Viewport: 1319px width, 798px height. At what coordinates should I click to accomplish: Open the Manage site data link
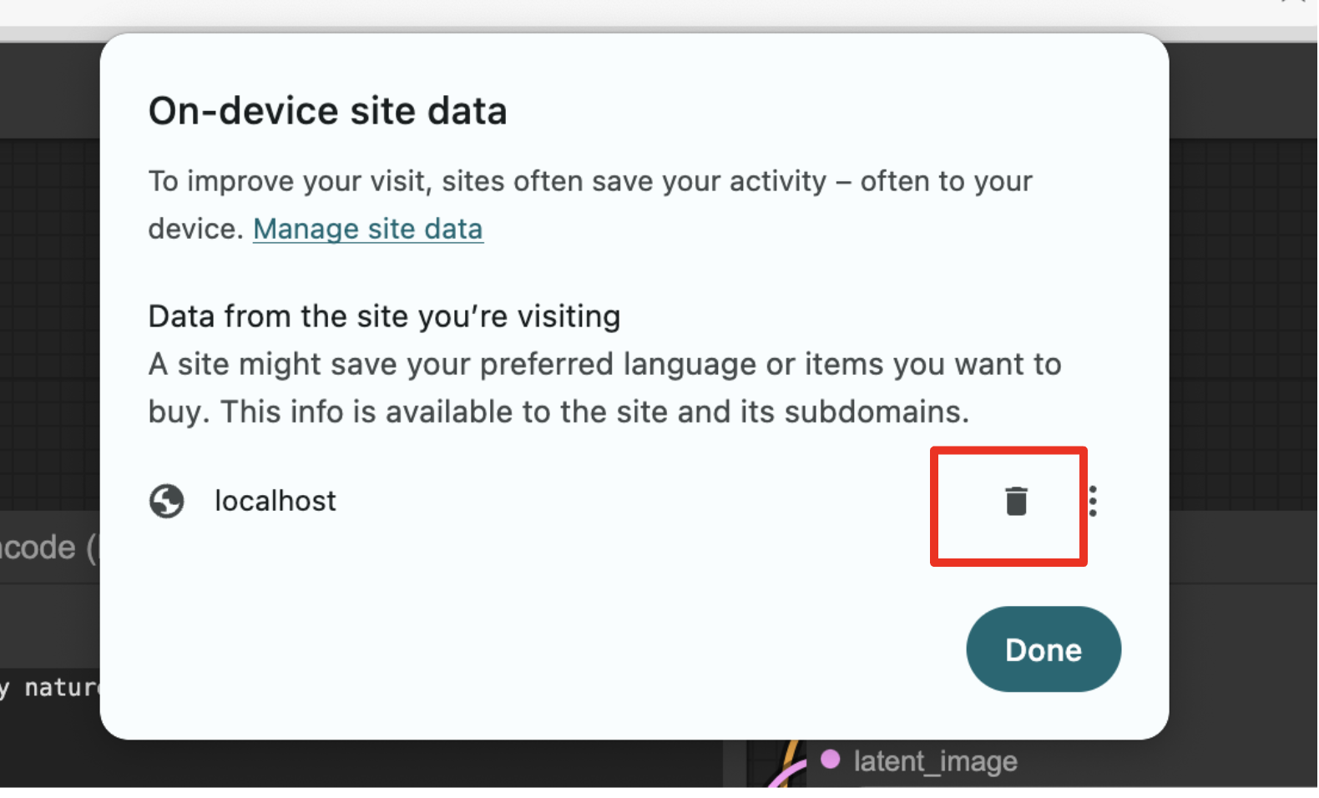click(x=367, y=229)
